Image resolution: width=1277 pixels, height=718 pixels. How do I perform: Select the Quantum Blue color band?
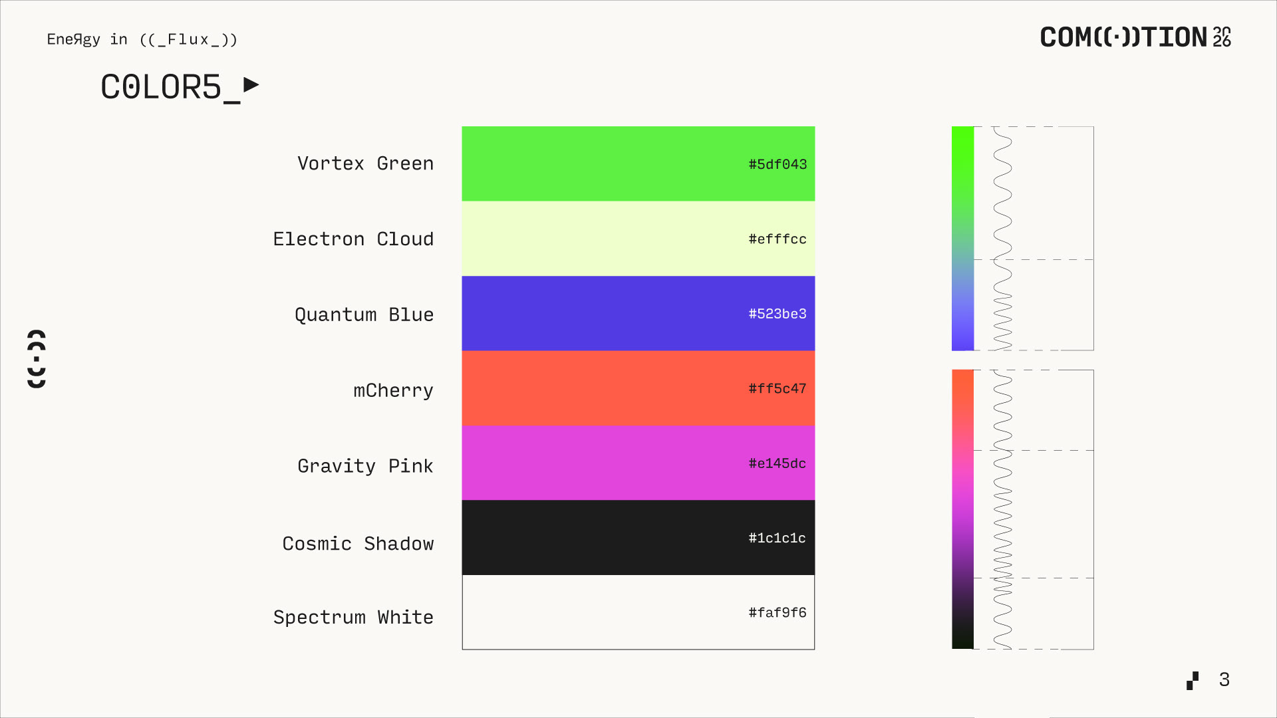599,313
